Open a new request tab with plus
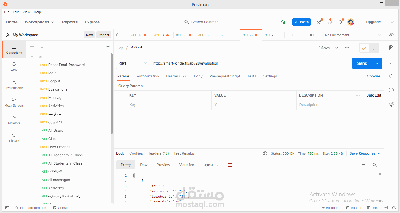 tap(301, 35)
